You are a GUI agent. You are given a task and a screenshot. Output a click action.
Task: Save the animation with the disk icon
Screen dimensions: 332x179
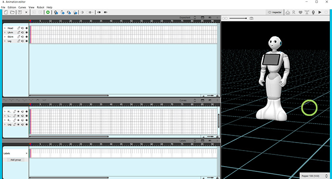point(20,12)
